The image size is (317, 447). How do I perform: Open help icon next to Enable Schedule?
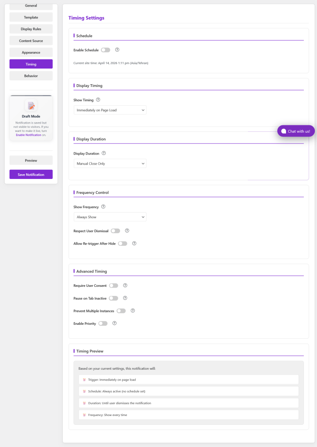(117, 50)
